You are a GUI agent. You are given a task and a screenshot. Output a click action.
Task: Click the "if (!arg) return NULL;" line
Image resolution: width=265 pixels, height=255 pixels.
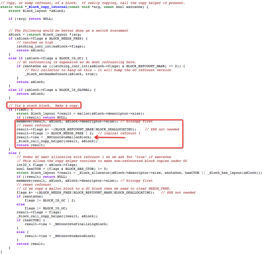(31, 19)
